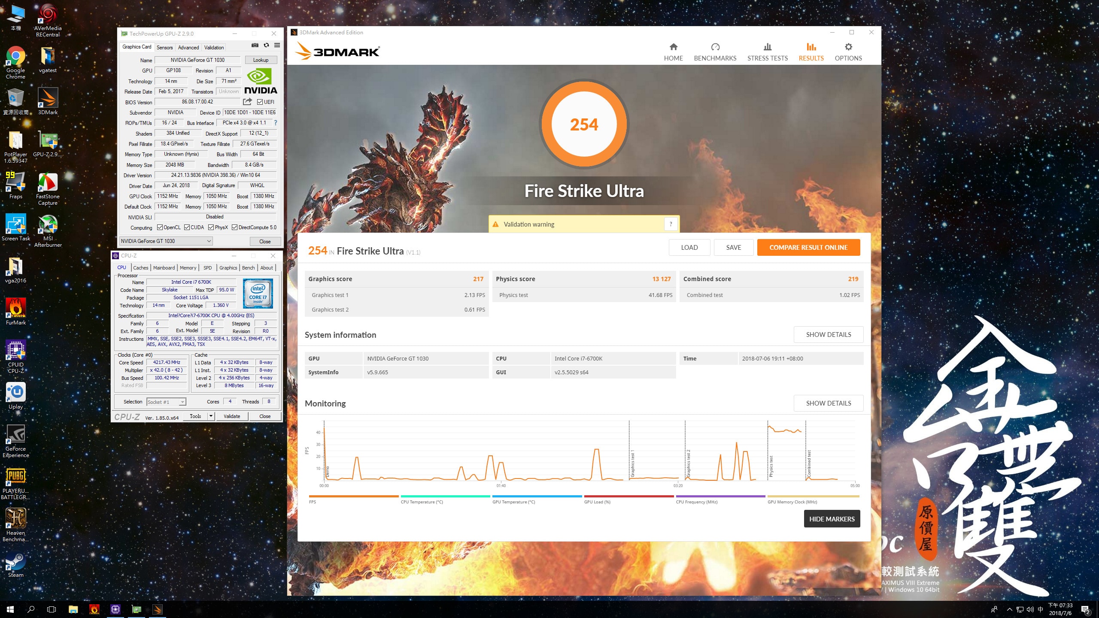Toggle the CUDA checkbox
The width and height of the screenshot is (1099, 618).
(x=187, y=227)
